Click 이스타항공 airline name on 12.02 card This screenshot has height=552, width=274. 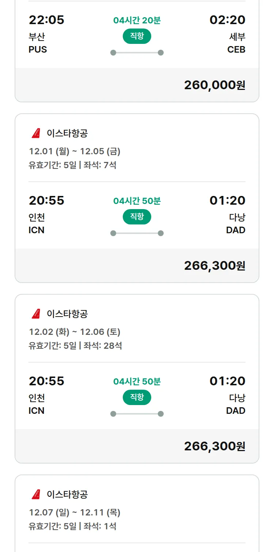point(67,314)
